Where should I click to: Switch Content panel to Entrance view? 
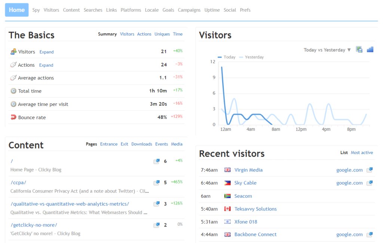click(x=109, y=144)
